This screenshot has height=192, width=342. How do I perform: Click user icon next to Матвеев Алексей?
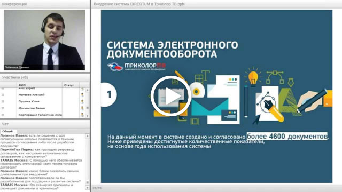(x=82, y=95)
